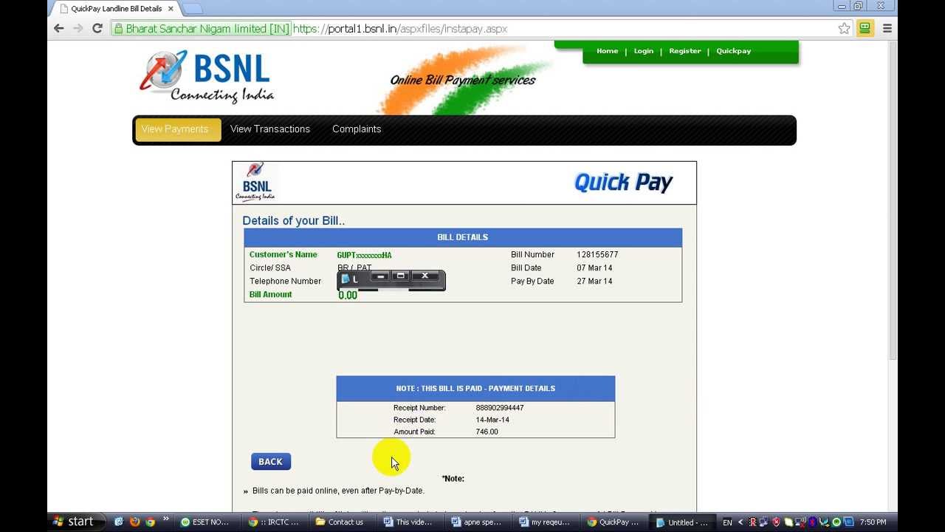Open the Login link in top navigation
The width and height of the screenshot is (945, 532).
coord(643,51)
